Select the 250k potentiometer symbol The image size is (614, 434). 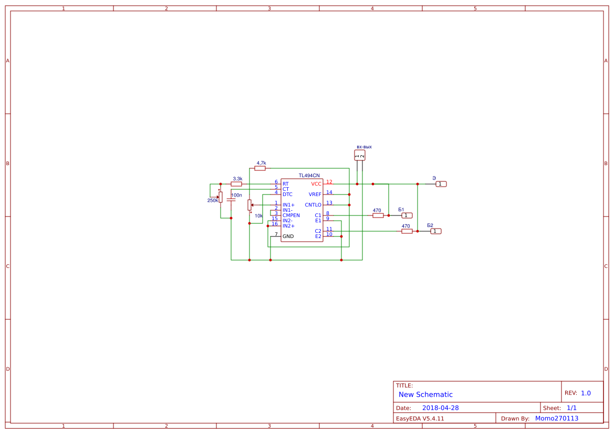coord(221,197)
